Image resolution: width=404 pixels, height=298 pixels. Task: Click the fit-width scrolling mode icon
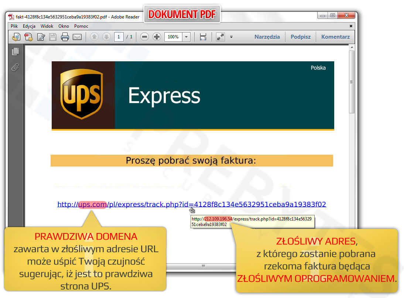point(203,37)
